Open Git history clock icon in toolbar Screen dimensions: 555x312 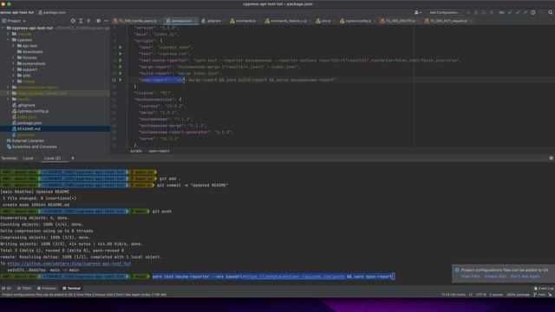[x=533, y=12]
